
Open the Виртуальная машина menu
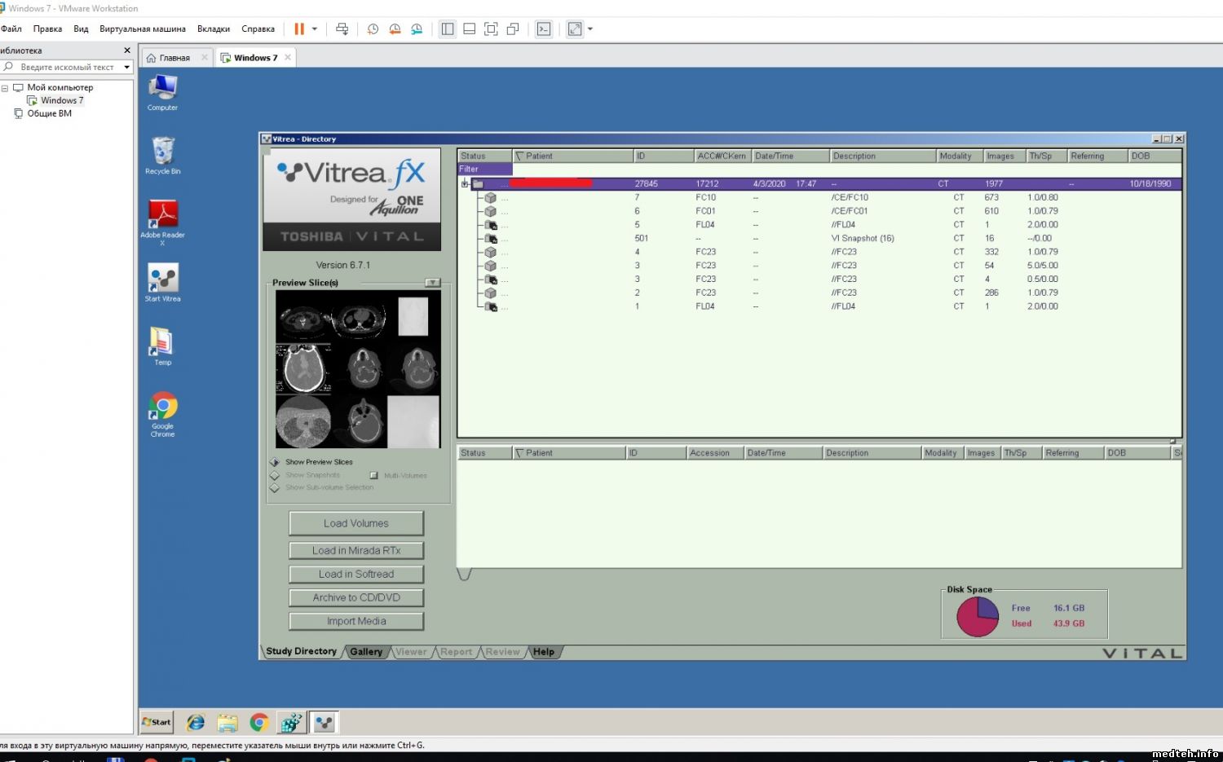[142, 29]
